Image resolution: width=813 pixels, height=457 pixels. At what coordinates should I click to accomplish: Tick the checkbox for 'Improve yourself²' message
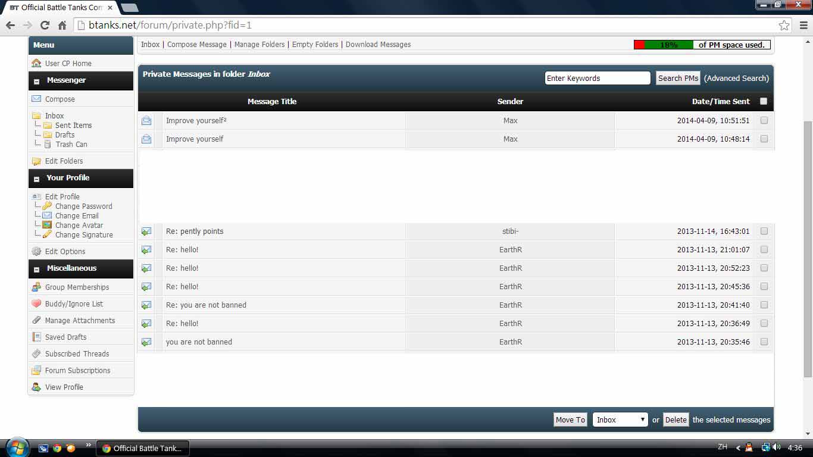tap(764, 120)
